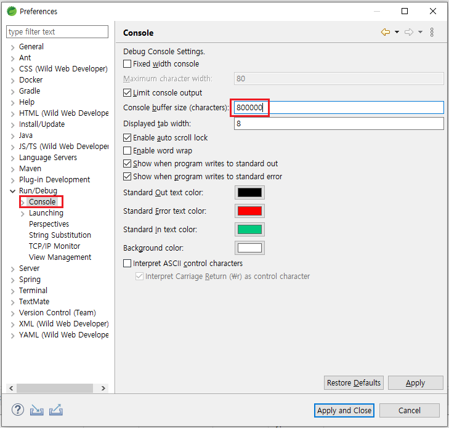Open the three-dot view menu icon

coord(432,33)
